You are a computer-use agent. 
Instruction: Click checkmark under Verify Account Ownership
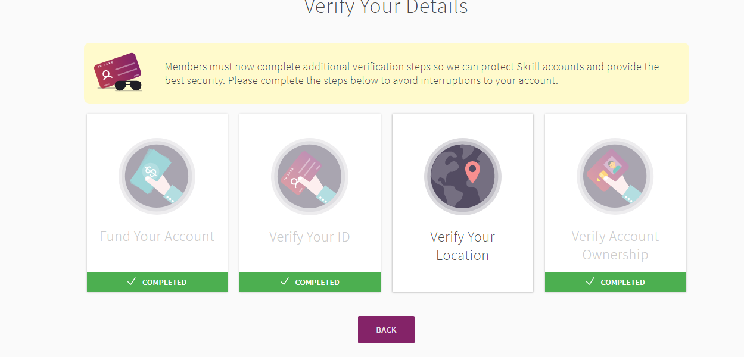click(x=590, y=282)
